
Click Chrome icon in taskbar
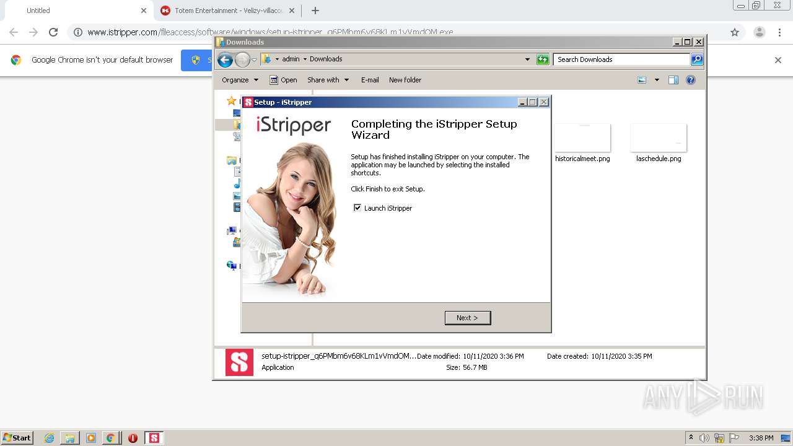pos(110,438)
